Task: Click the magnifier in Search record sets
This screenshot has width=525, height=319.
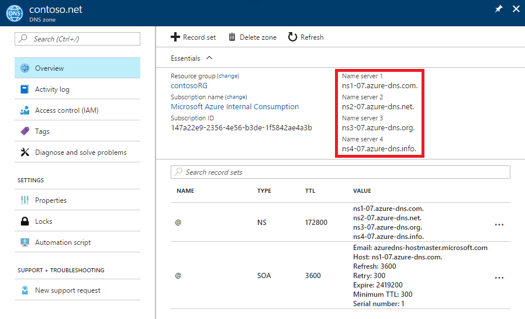Action: tap(178, 172)
